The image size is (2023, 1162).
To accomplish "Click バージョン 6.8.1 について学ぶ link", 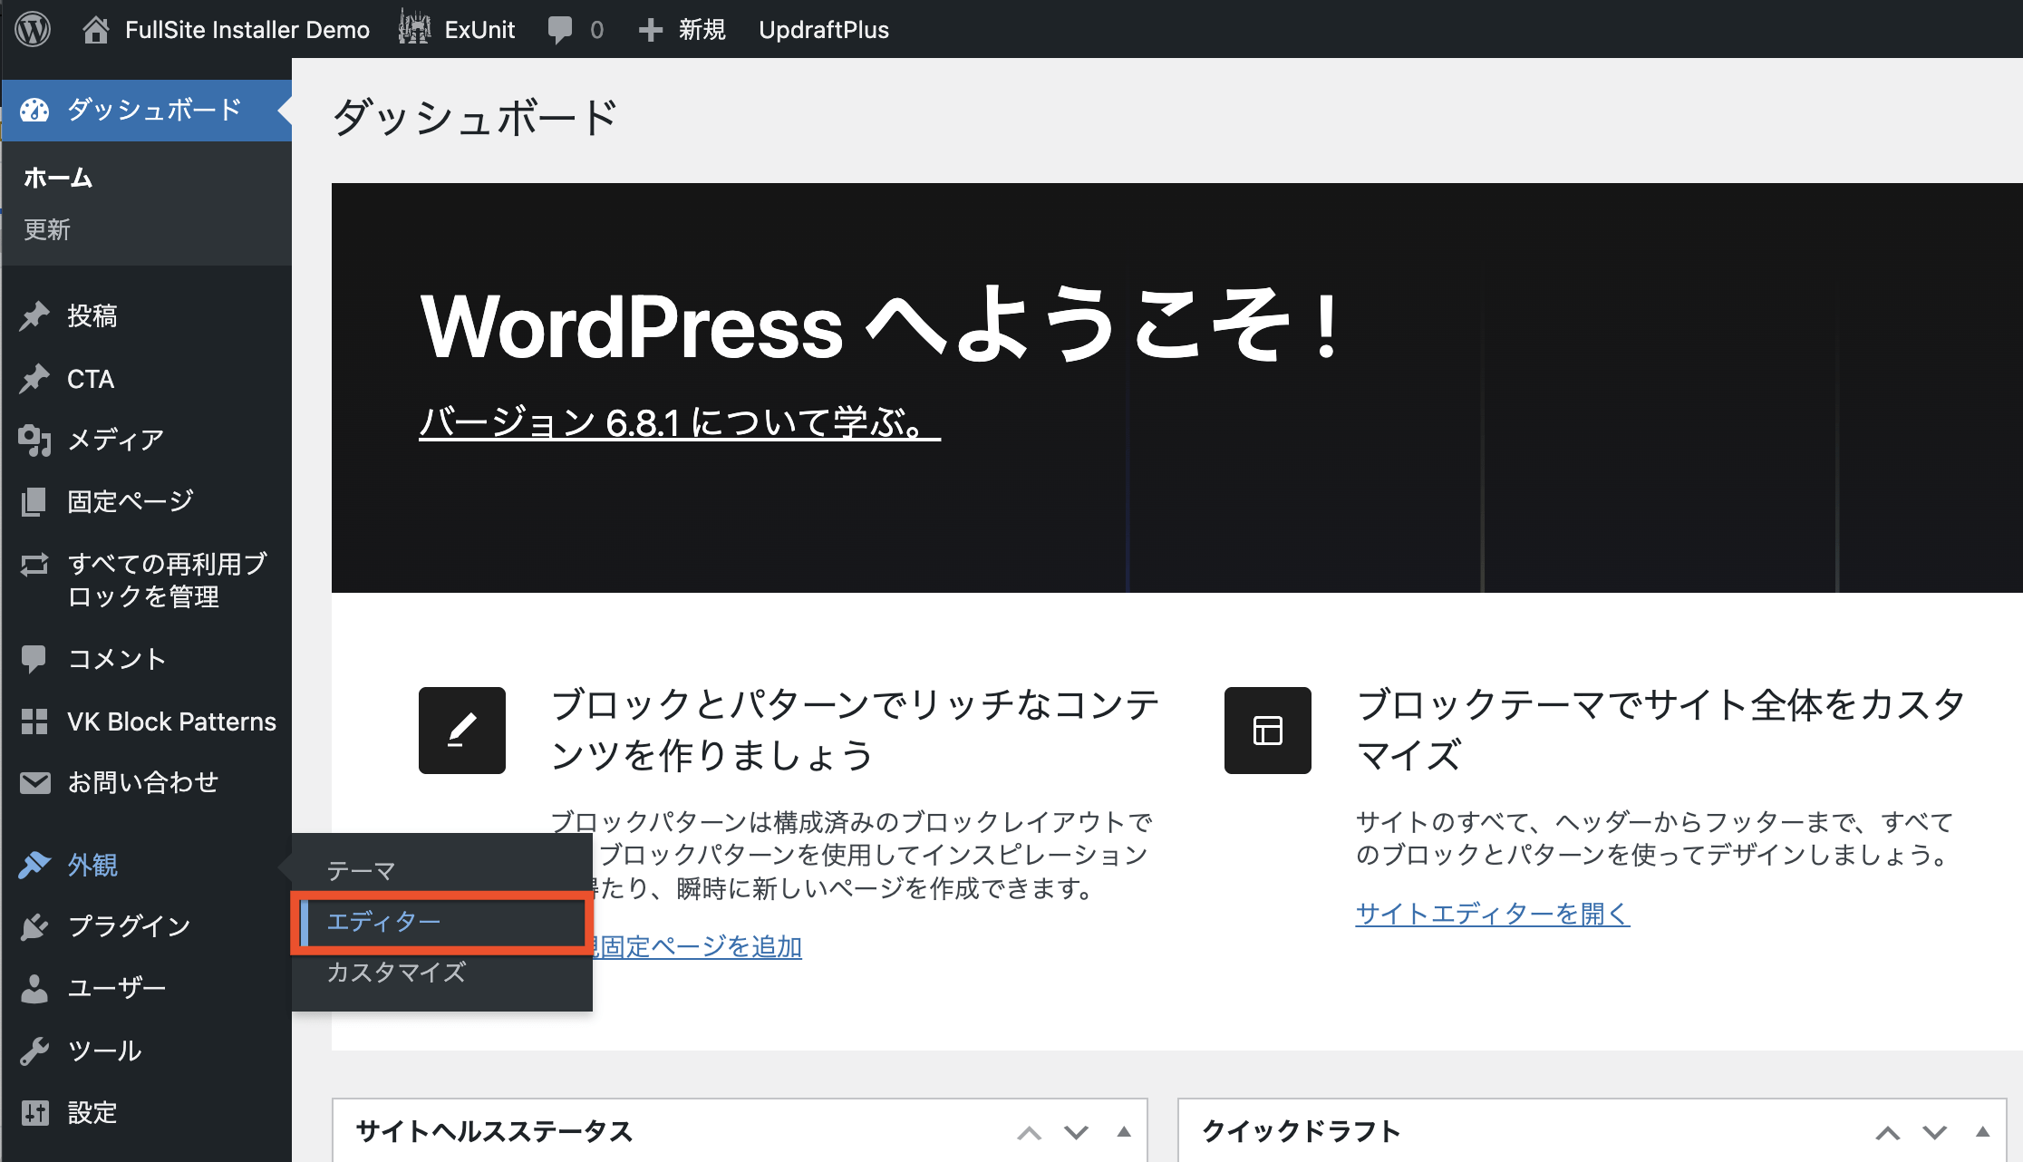I will 680,423.
